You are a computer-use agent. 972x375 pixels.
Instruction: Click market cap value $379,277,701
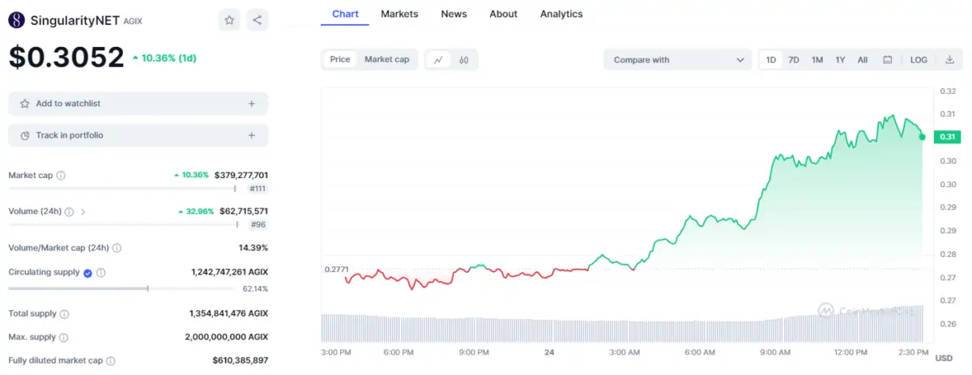click(x=241, y=175)
